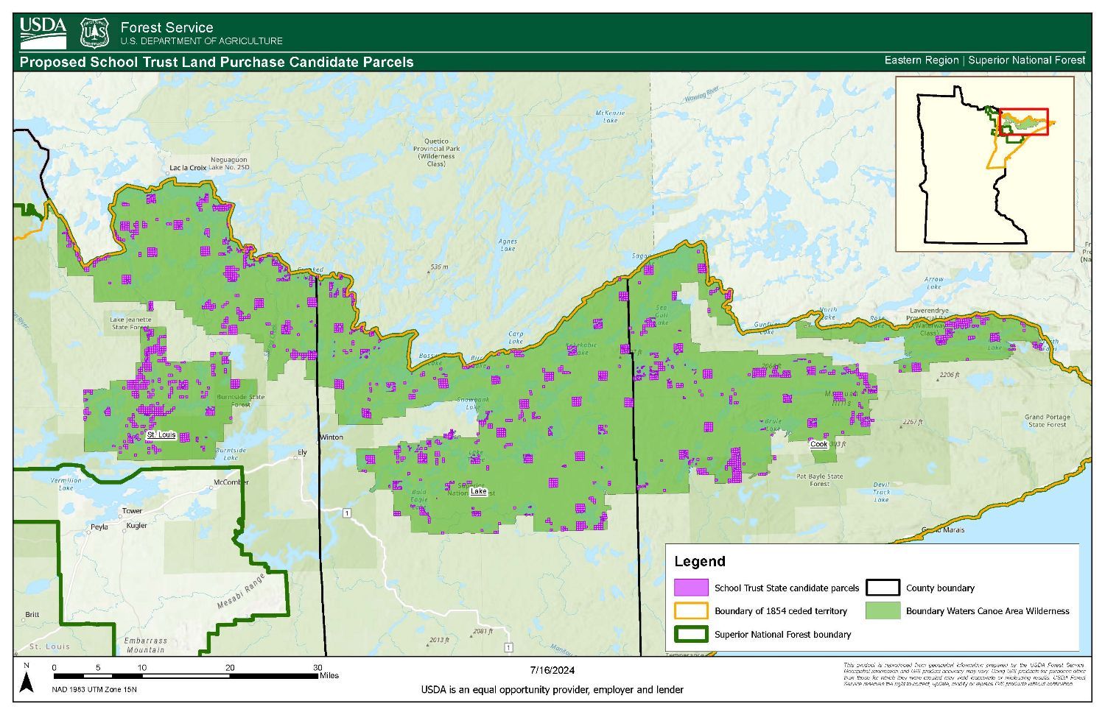Viewport: 1105px width, 715px height.
Task: Click the 'Lake Jeanette State Forest' label
Action: click(x=130, y=323)
